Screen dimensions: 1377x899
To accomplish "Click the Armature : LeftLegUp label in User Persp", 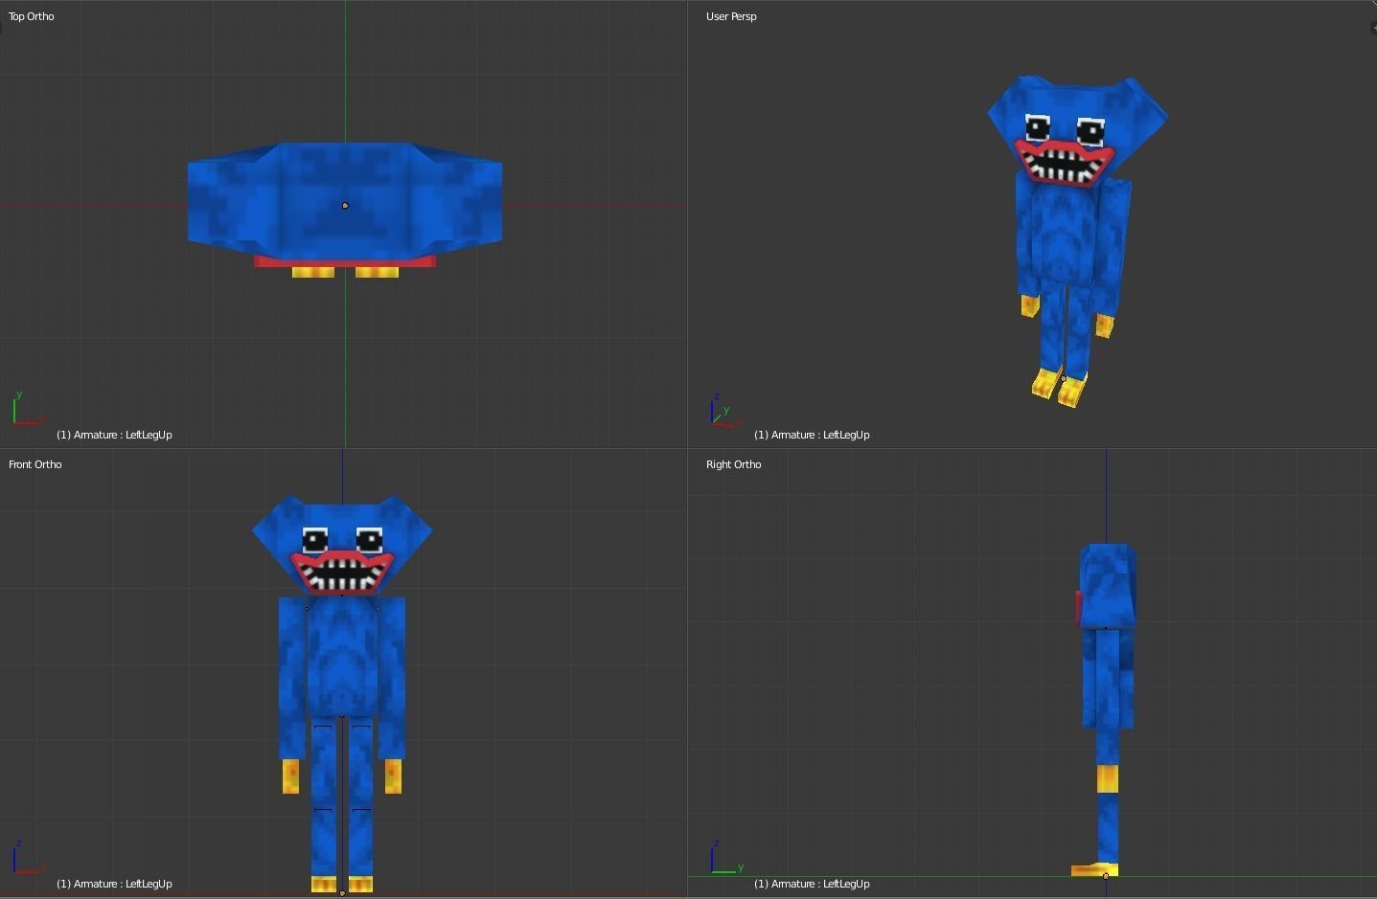I will (812, 435).
